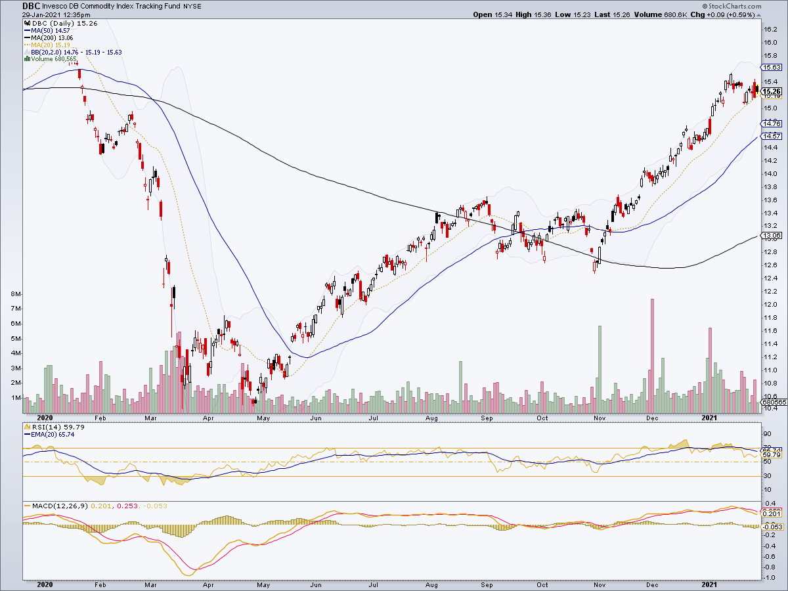Click the MA(200) 13.06 legend entry
The image size is (788, 591).
point(52,38)
